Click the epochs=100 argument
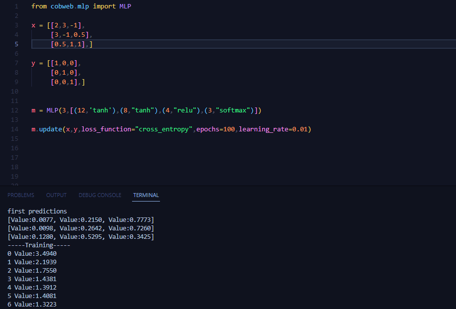Screen dimensions: 456x309 (x=215, y=129)
